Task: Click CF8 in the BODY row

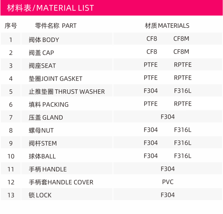Action: tap(152, 39)
